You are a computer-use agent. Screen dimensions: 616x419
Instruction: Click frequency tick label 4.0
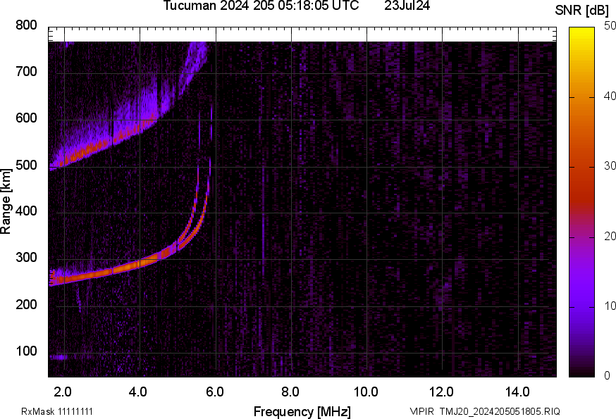click(x=138, y=392)
